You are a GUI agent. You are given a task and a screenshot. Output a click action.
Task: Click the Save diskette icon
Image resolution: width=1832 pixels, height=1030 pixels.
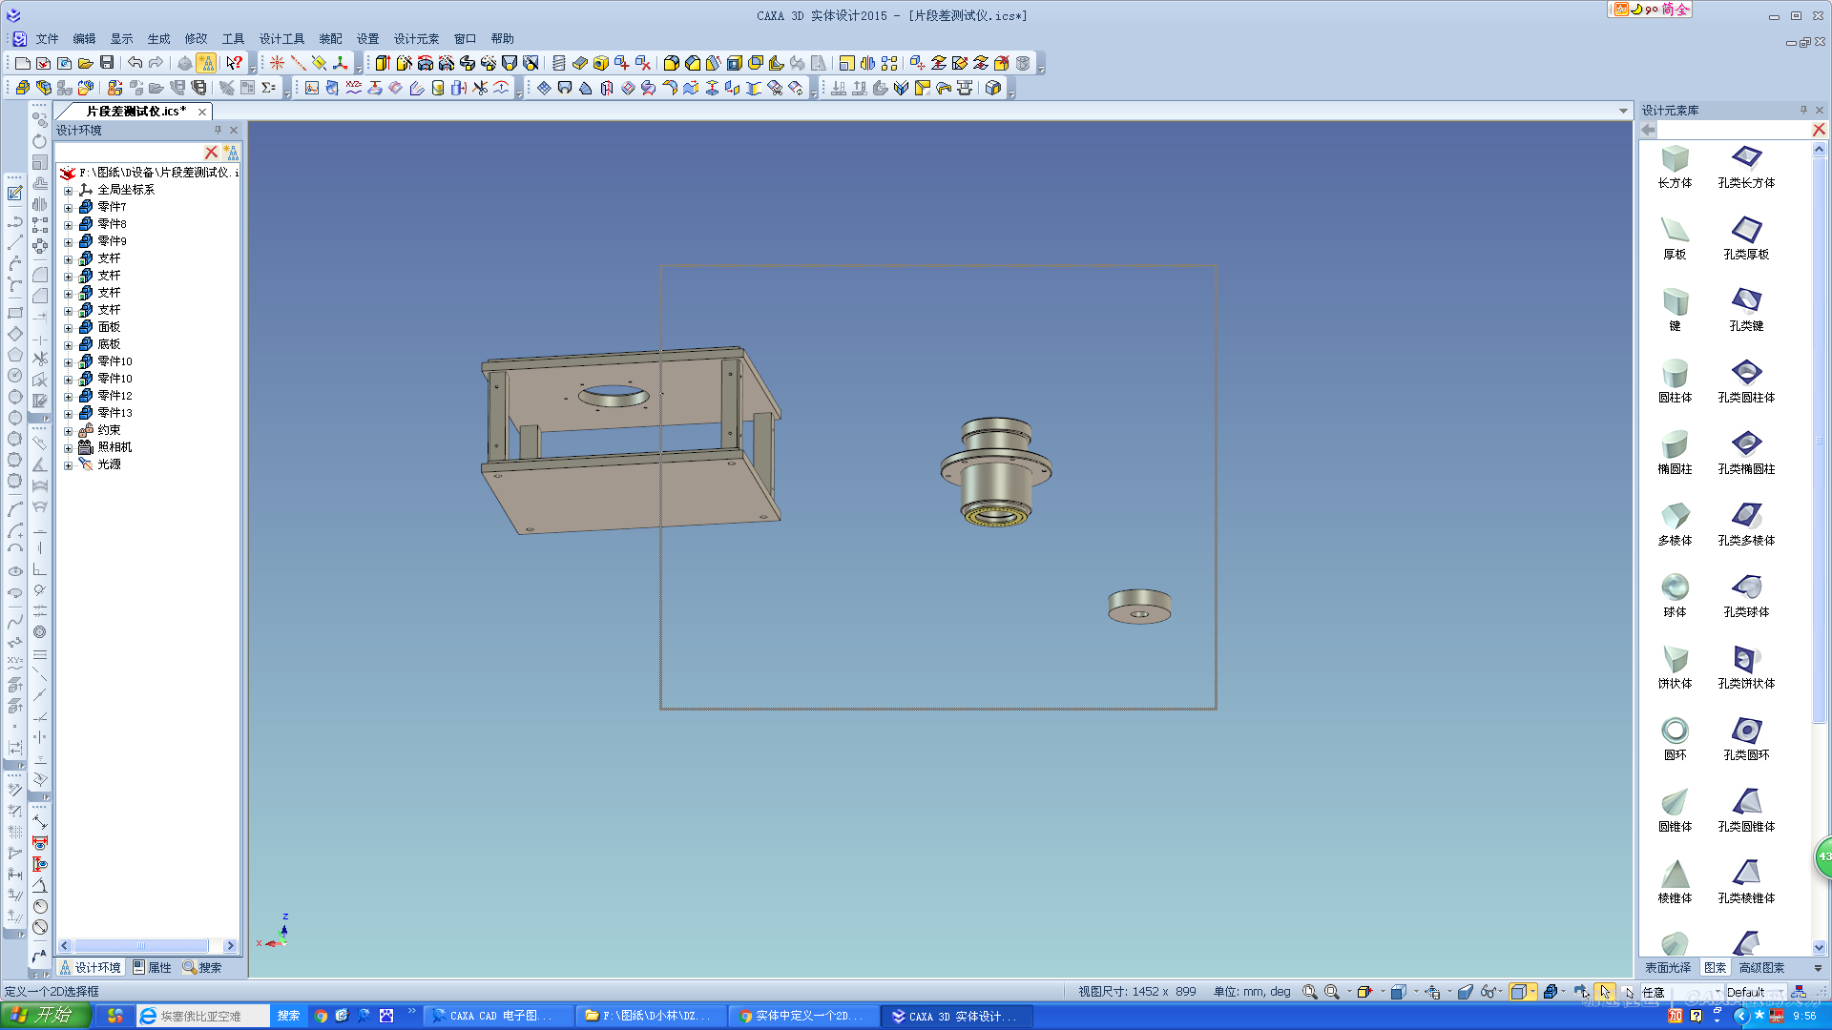pyautogui.click(x=107, y=63)
